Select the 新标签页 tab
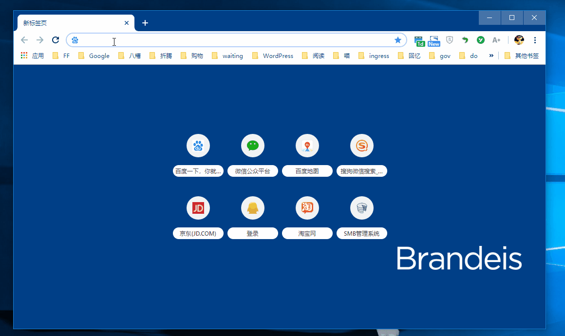 68,23
